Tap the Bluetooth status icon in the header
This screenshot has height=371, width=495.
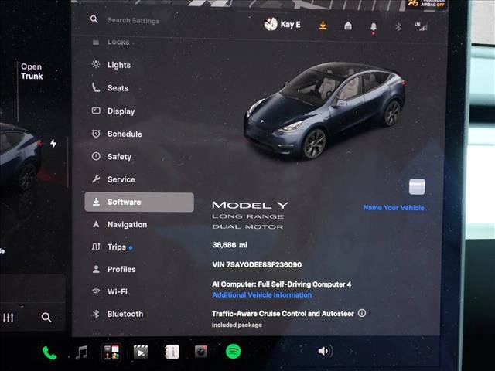pos(398,26)
